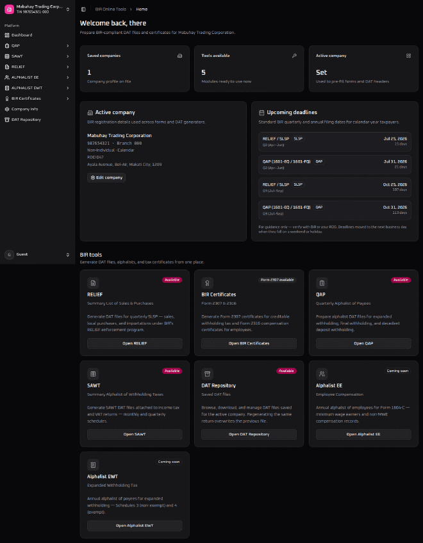Viewport: 423px width, 543px height.
Task: Click the Mabuhay Trading Corporation name in Active company panel
Action: (119, 135)
